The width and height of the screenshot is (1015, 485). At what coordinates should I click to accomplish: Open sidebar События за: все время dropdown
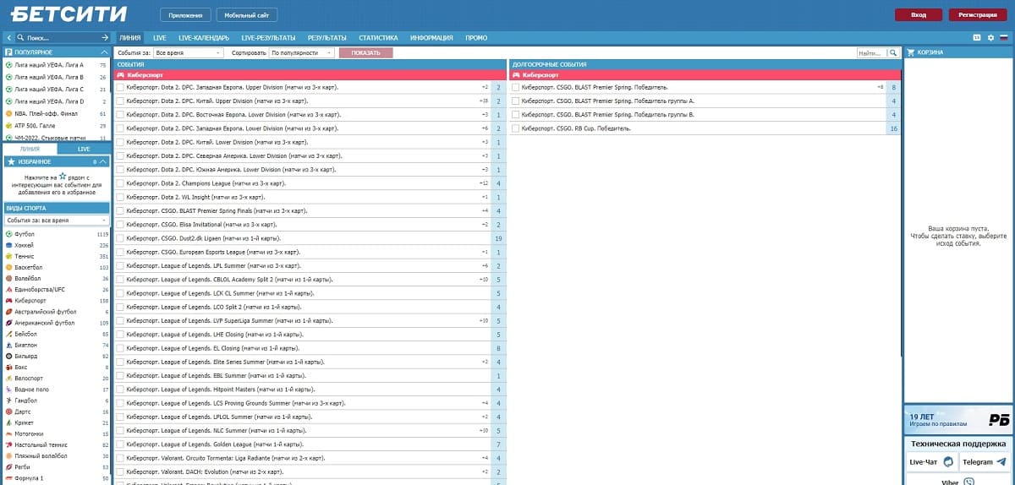pos(57,220)
